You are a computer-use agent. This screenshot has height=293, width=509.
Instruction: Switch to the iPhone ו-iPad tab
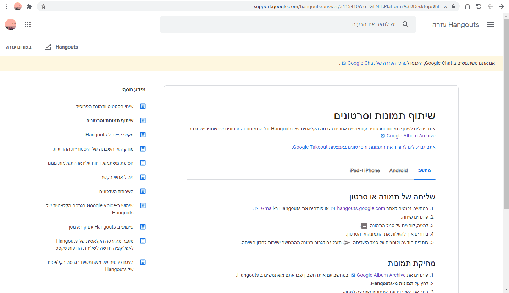[365, 170]
